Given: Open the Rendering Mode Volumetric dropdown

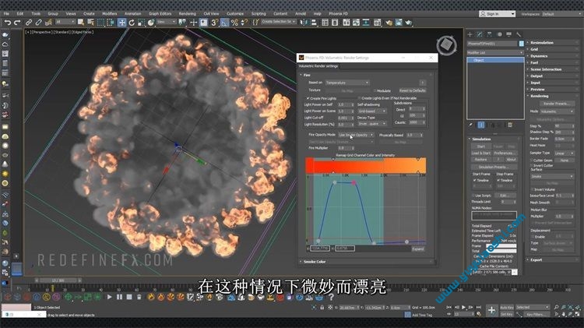Looking at the screenshot, I should pyautogui.click(x=558, y=111).
